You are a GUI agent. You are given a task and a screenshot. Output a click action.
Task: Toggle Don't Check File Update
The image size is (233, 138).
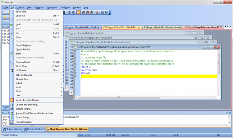point(28,100)
